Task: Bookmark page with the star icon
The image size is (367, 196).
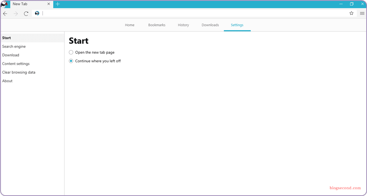Action: click(351, 13)
